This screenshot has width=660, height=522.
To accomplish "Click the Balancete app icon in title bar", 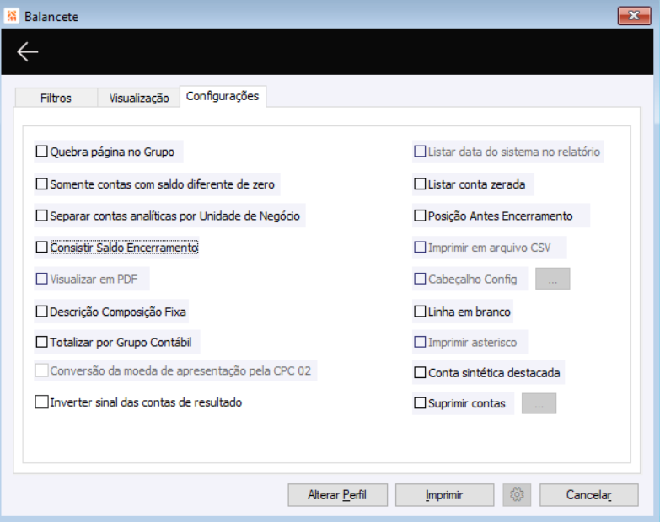I will tap(11, 16).
